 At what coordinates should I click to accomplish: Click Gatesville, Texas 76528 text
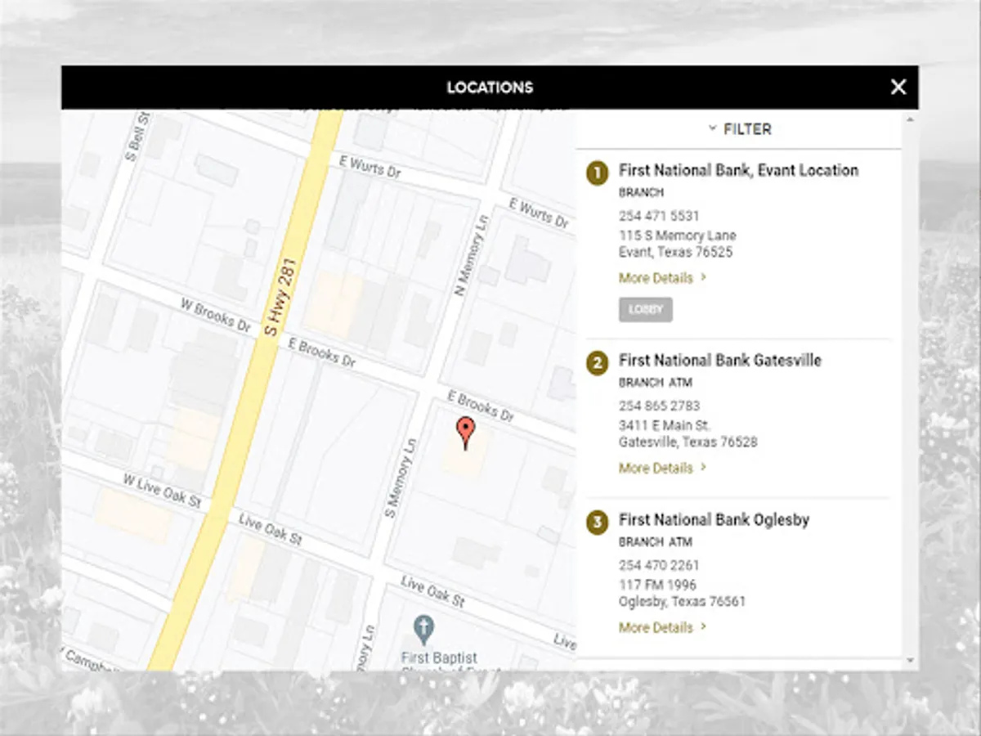tap(688, 442)
